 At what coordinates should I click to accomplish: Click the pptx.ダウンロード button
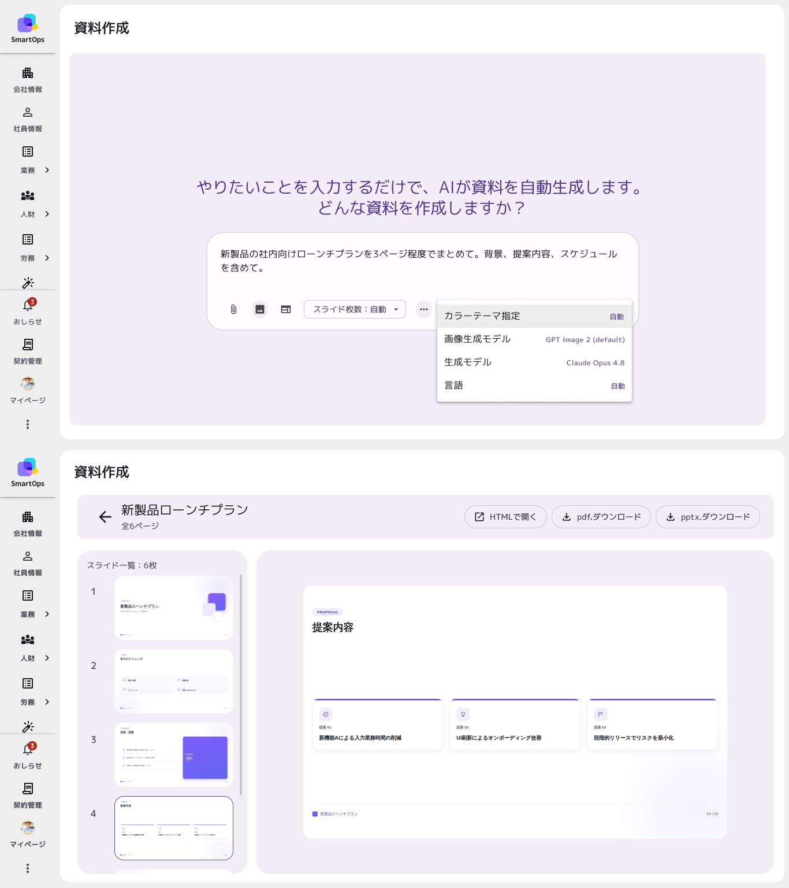tap(708, 517)
